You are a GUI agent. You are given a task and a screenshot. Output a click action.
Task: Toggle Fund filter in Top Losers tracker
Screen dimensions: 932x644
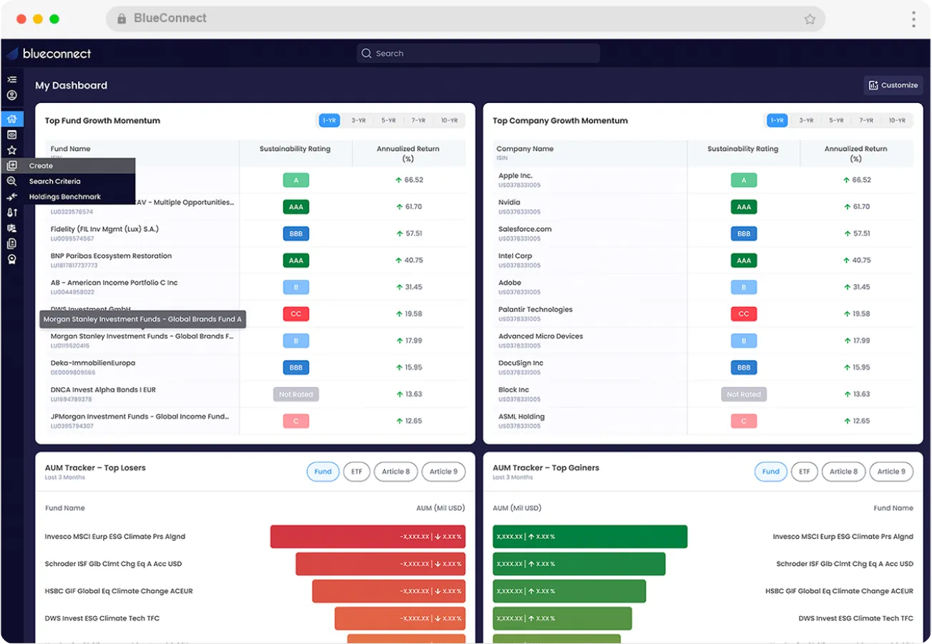pyautogui.click(x=323, y=472)
